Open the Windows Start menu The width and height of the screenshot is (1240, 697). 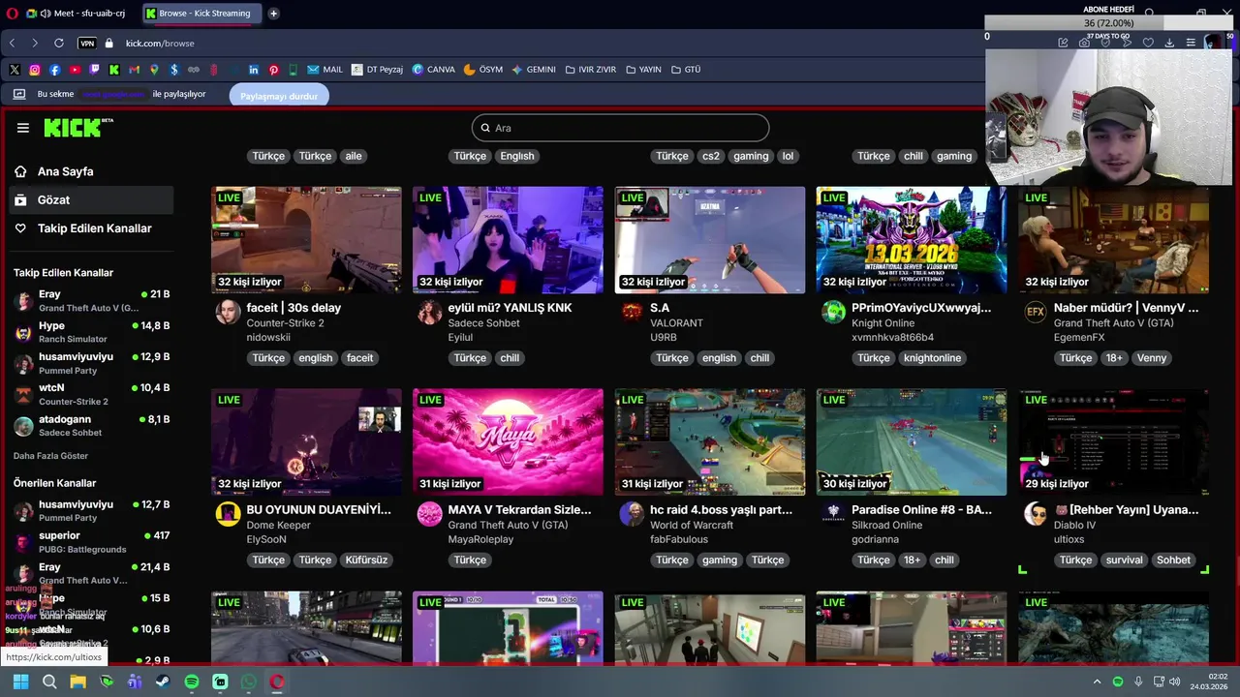click(20, 682)
